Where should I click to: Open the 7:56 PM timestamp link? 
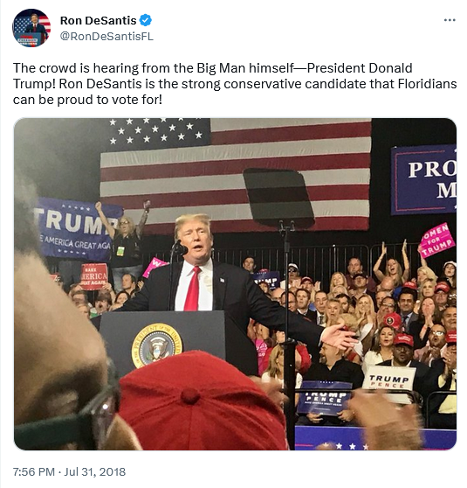pos(34,471)
